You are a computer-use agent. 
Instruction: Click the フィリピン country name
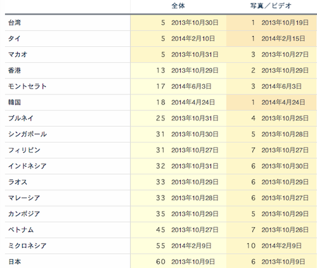tap(24, 150)
